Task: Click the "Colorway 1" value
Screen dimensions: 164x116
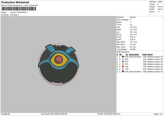Action: point(14,15)
